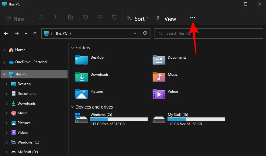
Task: Open the See more three-dots menu
Action: pos(193,17)
